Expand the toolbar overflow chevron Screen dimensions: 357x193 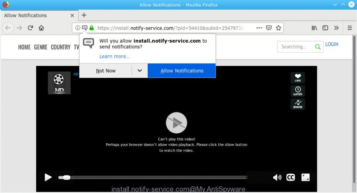pyautogui.click(x=336, y=28)
